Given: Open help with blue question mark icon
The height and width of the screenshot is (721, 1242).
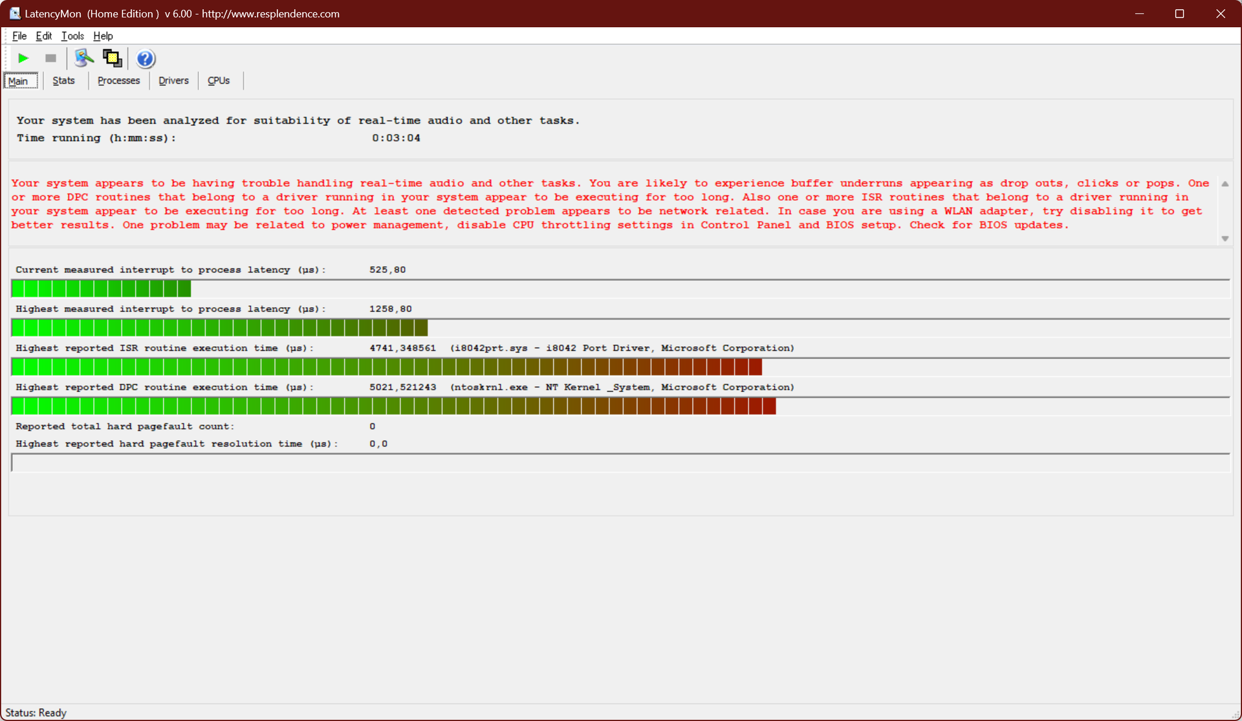Looking at the screenshot, I should click(x=146, y=59).
